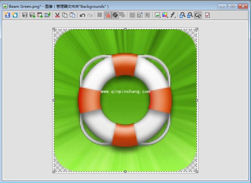Click the image icon in the title bar
The width and height of the screenshot is (251, 183).
click(5, 6)
